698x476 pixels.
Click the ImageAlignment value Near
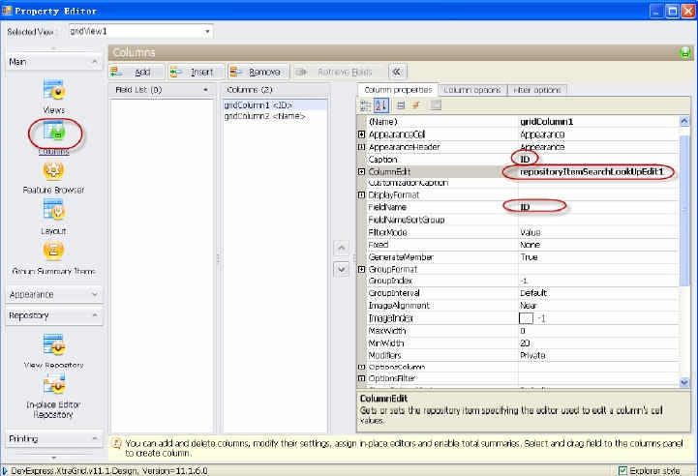click(598, 306)
